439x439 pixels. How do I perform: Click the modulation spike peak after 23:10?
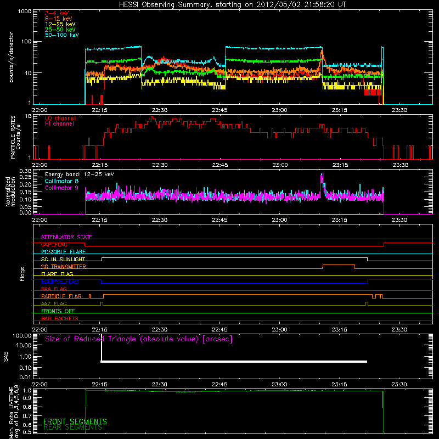coord(322,175)
